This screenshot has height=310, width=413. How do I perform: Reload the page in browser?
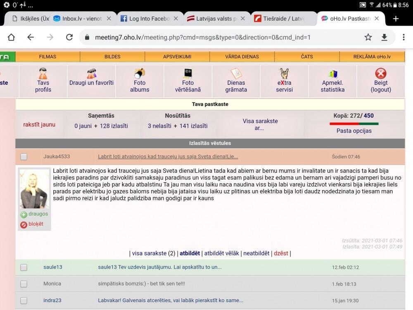(x=69, y=37)
